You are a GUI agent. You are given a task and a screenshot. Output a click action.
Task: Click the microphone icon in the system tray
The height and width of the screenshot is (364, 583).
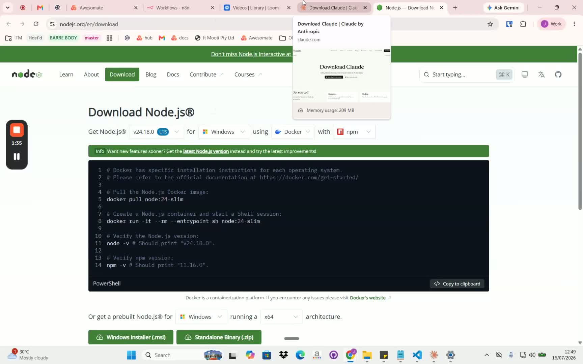pos(511,355)
